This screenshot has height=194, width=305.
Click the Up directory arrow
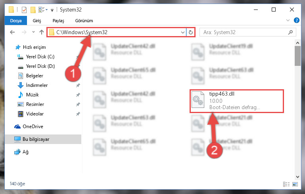[x=41, y=32]
